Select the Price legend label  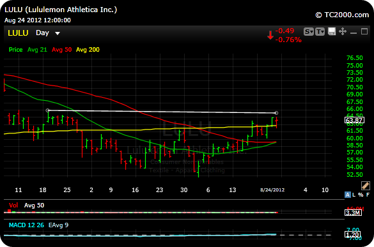(15, 50)
